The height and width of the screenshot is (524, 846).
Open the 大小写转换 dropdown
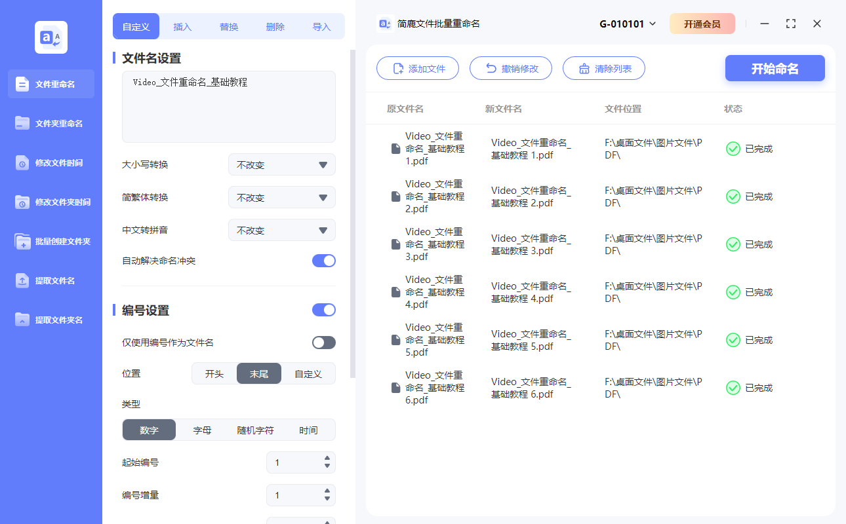[282, 164]
